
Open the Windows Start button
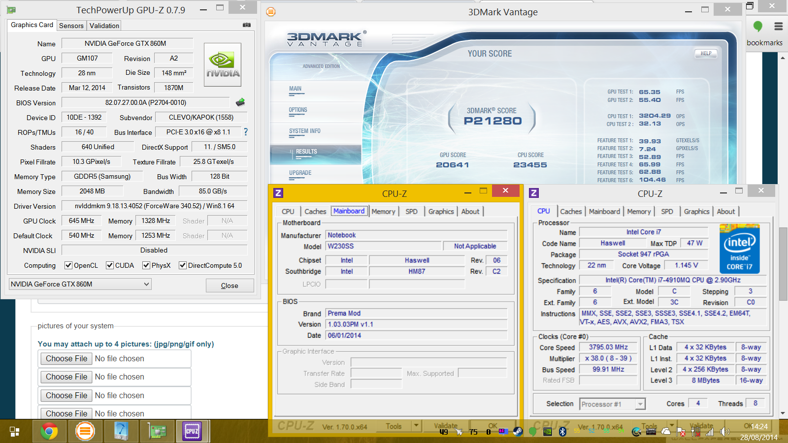point(14,432)
